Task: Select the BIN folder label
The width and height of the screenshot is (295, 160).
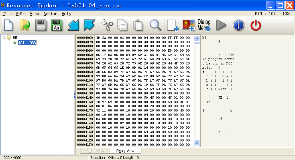Action: coord(16,37)
